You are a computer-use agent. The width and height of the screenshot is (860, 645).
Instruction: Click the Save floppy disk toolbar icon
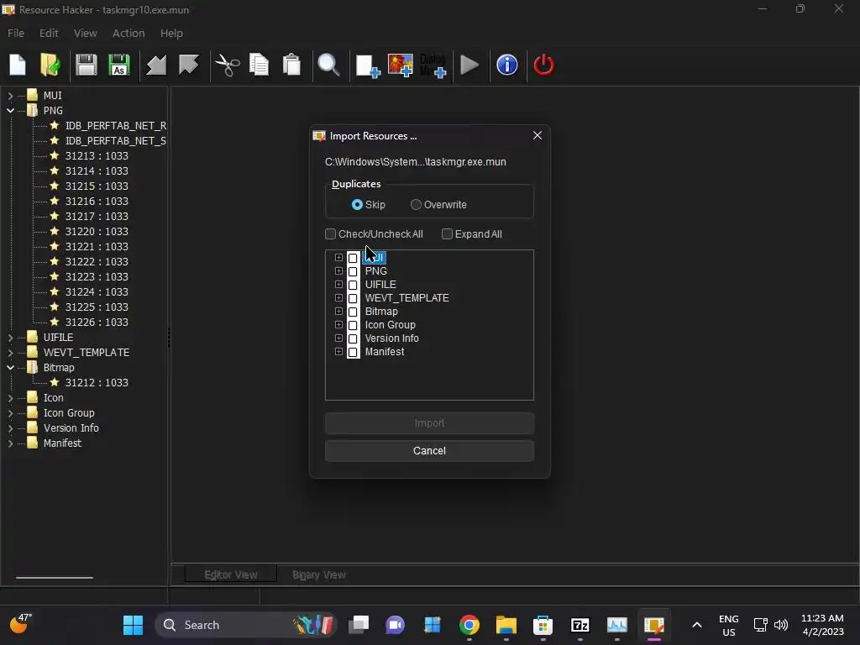(87, 66)
